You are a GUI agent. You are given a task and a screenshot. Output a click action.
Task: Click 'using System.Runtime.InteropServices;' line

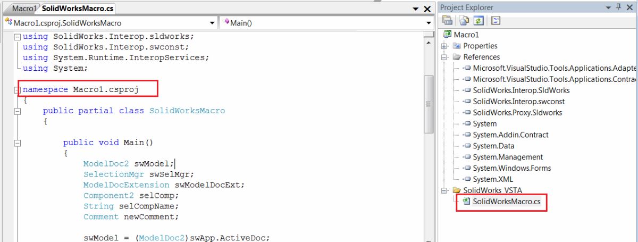click(116, 57)
